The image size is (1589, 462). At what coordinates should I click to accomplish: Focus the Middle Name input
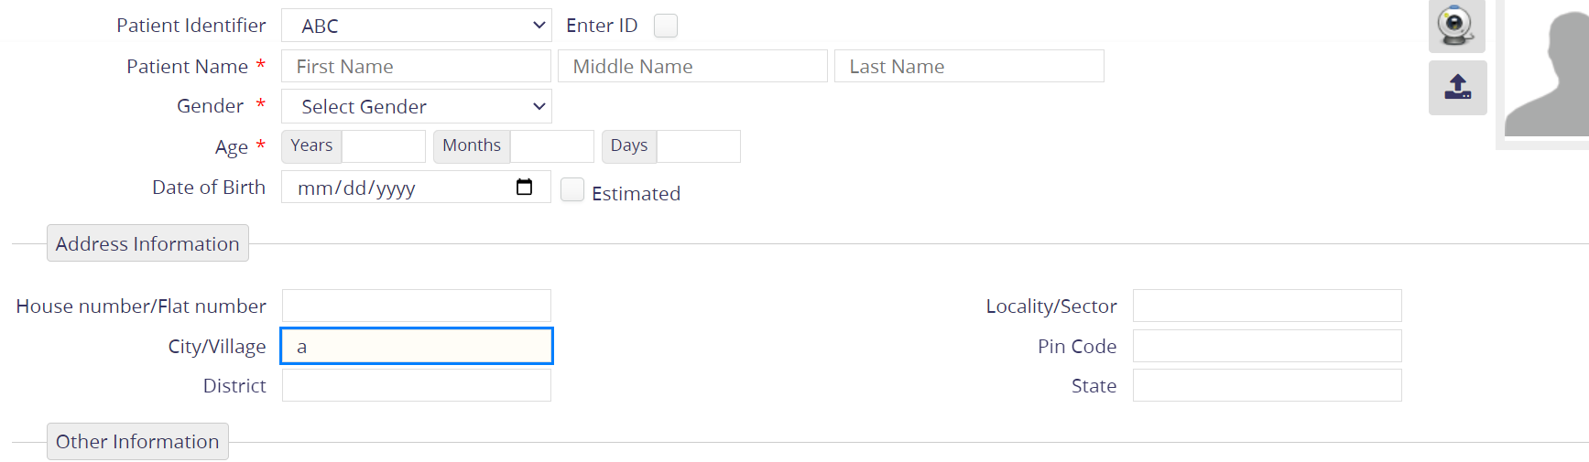click(x=692, y=66)
